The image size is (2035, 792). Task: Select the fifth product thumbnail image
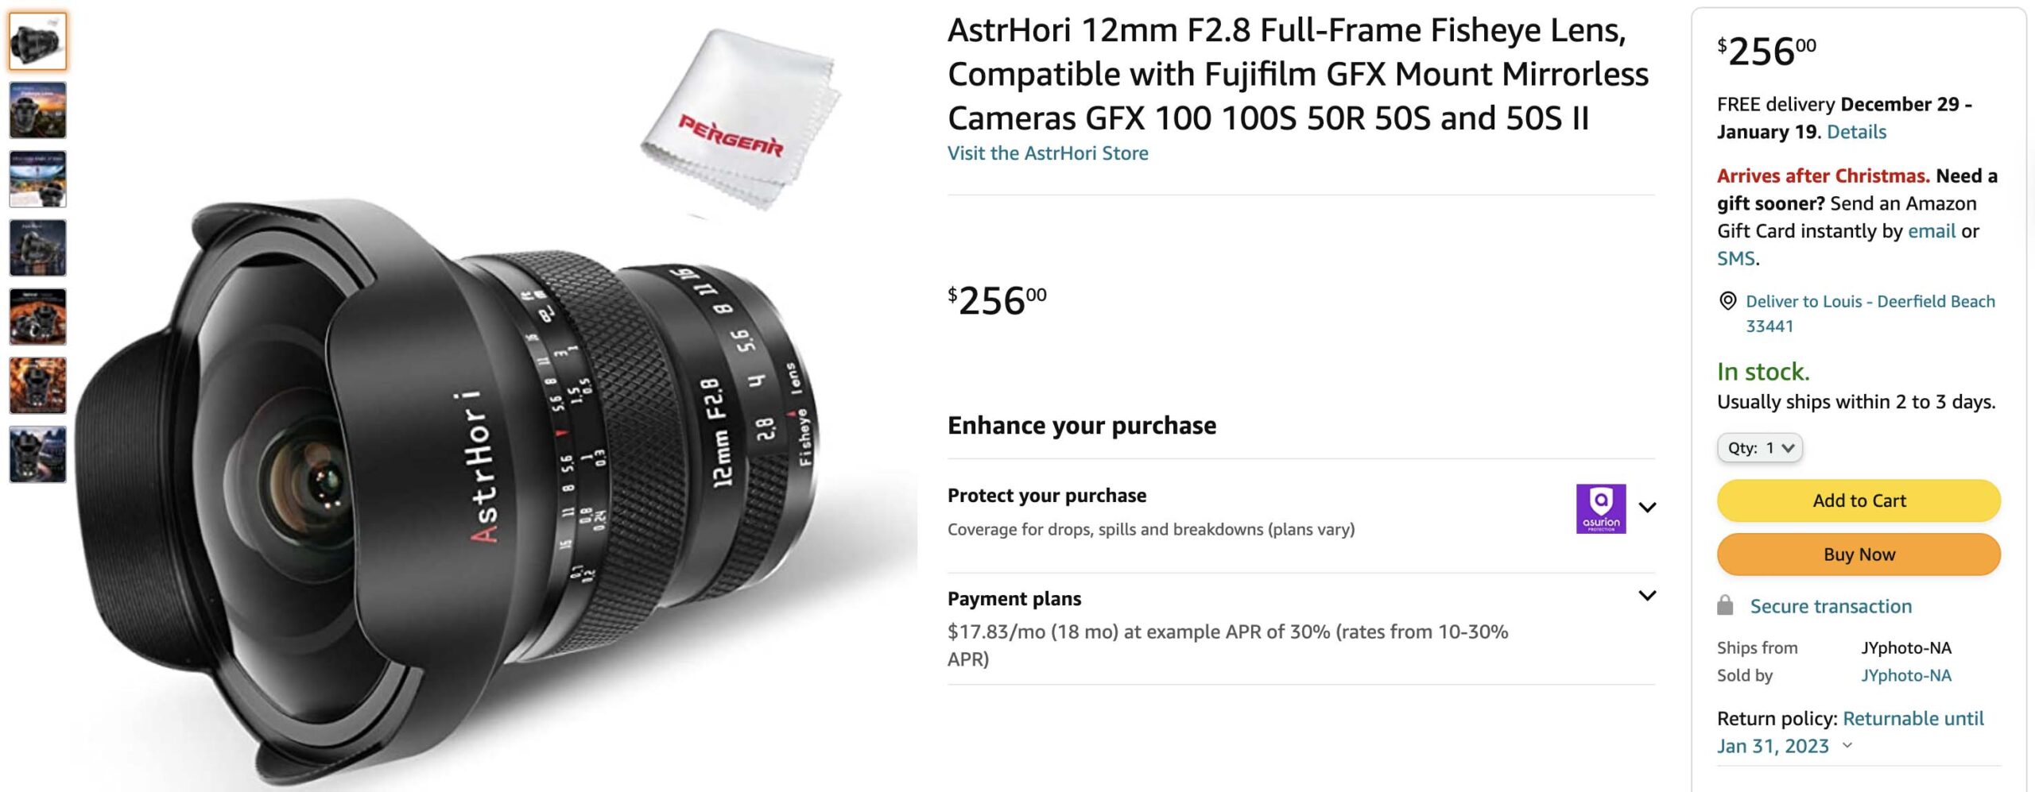38,317
